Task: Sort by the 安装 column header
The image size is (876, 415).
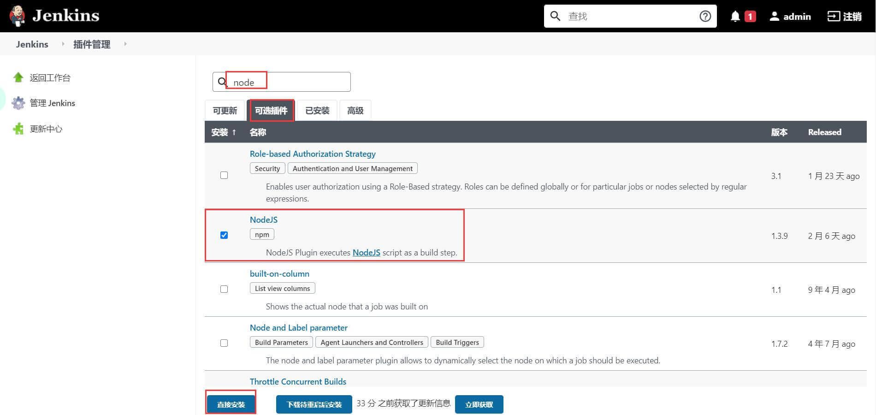Action: 224,132
